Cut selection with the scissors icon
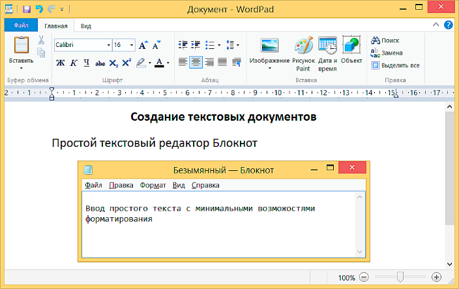459x289 pixels. [41, 40]
